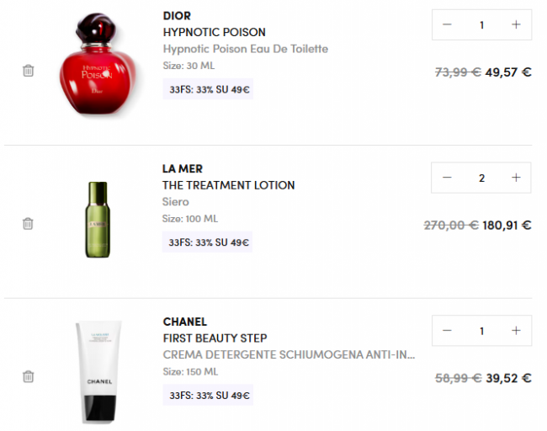The height and width of the screenshot is (431, 547).
Task: Select the 33FS promo badge under La Mer
Action: [207, 242]
